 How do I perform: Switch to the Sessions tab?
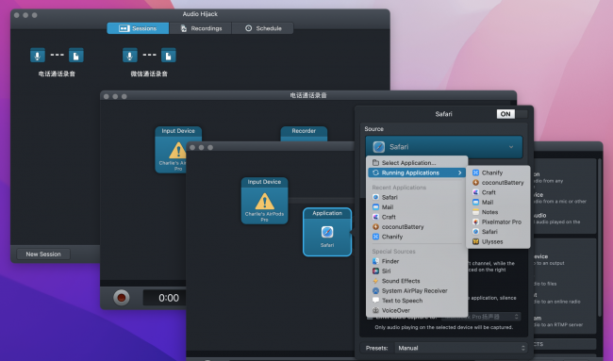pyautogui.click(x=138, y=28)
